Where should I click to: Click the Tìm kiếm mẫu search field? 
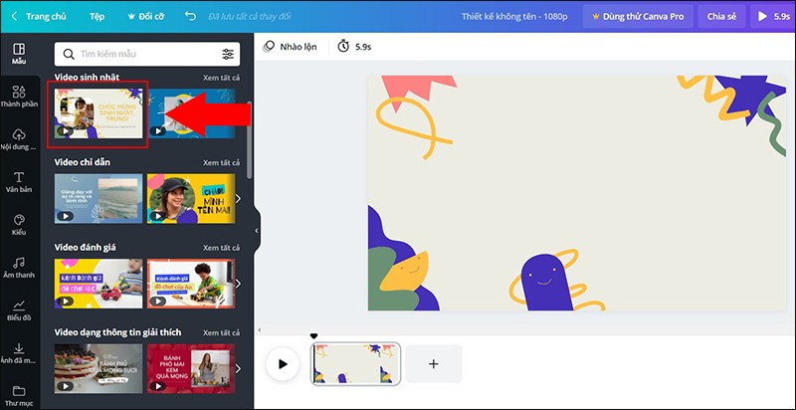pos(147,55)
